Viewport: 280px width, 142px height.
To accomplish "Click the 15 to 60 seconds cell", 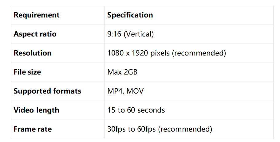I will tap(136, 110).
